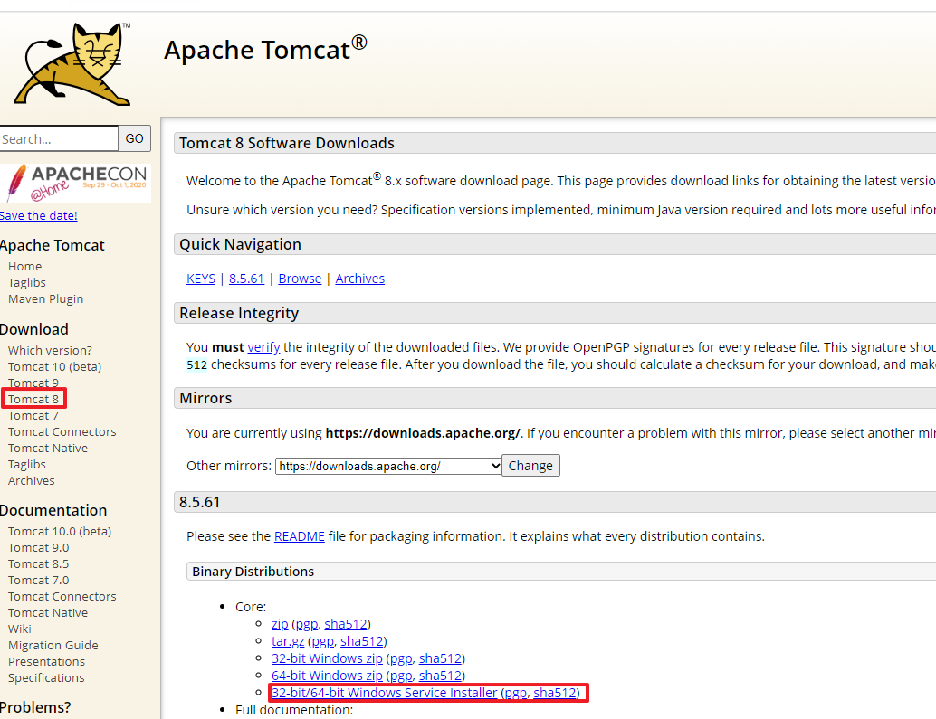
Task: Open Tomcat Native under Download
Action: [x=48, y=448]
